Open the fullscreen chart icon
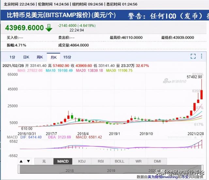Screen dimensions: 209x180 pos(193,56)
